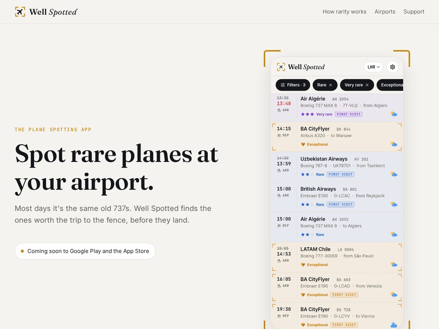Click the arrival plane icon for AH 2054
The image size is (439, 329).
[279, 110]
